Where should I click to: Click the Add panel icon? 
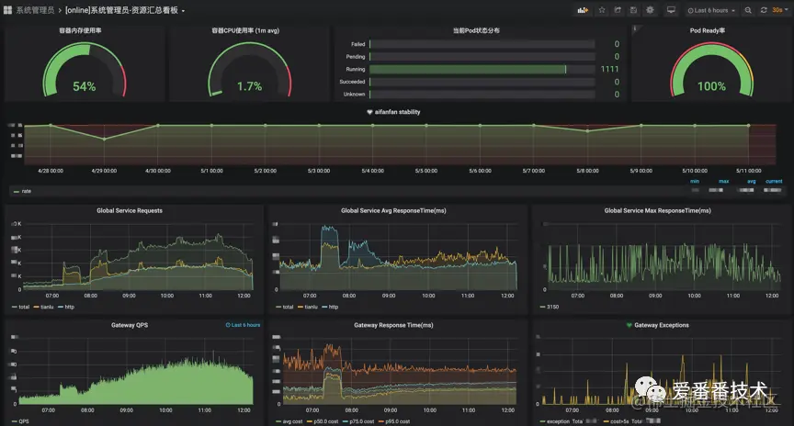[x=583, y=10]
